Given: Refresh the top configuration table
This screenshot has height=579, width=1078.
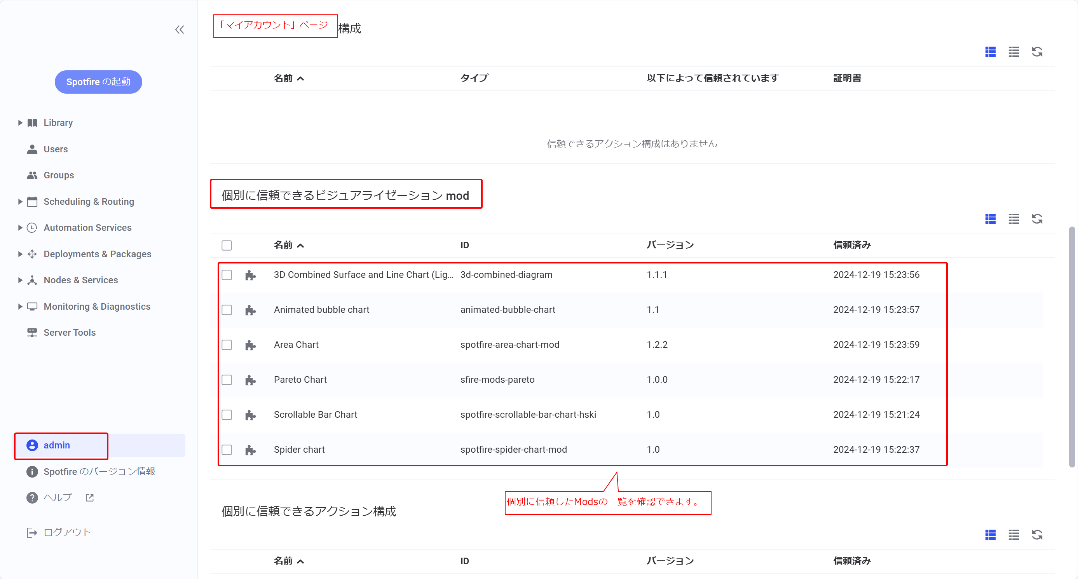Looking at the screenshot, I should click(1037, 52).
